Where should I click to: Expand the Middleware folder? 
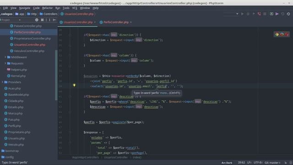5,57
